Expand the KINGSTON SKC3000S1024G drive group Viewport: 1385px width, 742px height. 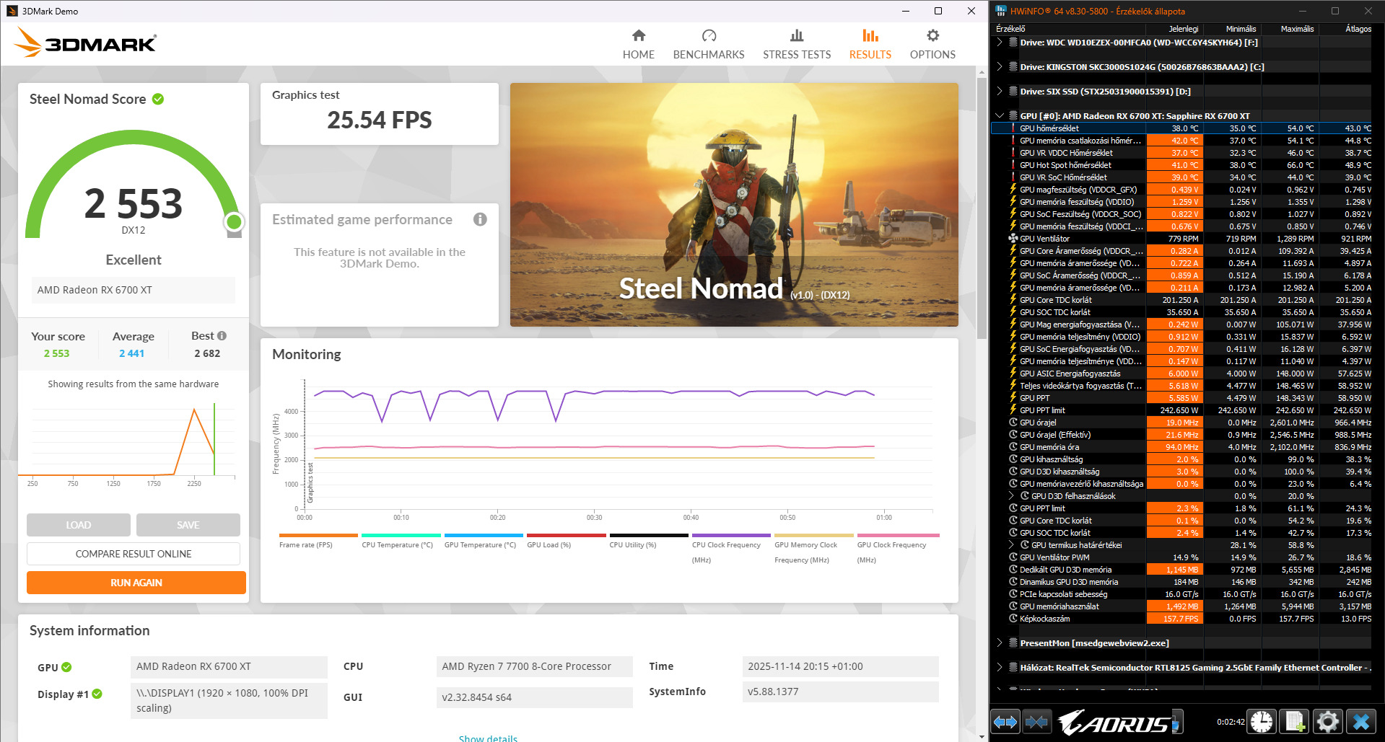(1000, 67)
